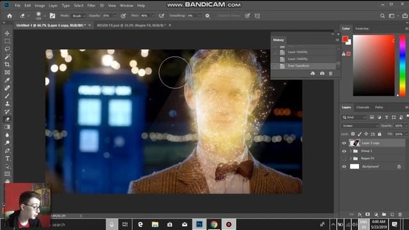Open the Opacity dropdown in options bar
This screenshot has height=230, width=409.
[x=115, y=16]
